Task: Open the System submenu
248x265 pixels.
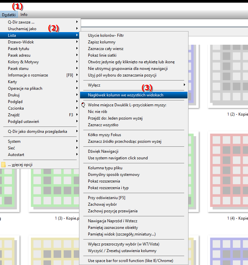Action: tap(40, 141)
